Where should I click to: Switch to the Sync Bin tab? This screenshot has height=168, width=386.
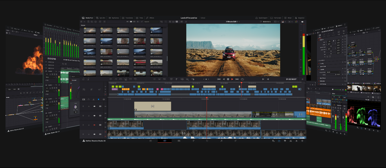pos(101,18)
